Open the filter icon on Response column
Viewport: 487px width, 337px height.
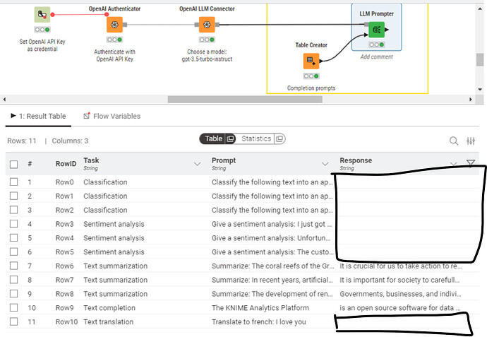point(471,163)
